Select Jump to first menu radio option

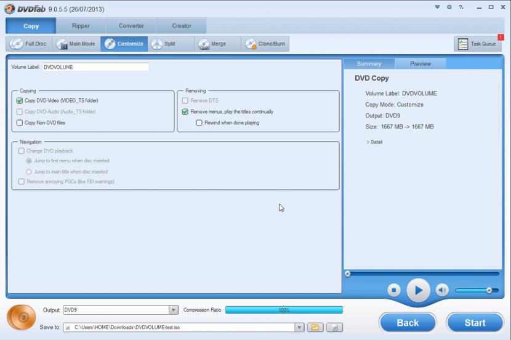pyautogui.click(x=29, y=160)
